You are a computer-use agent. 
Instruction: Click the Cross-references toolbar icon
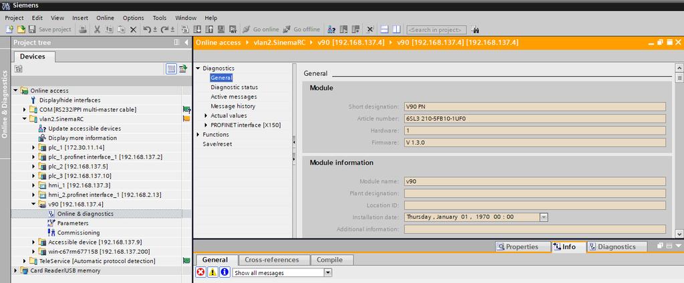(x=370, y=29)
